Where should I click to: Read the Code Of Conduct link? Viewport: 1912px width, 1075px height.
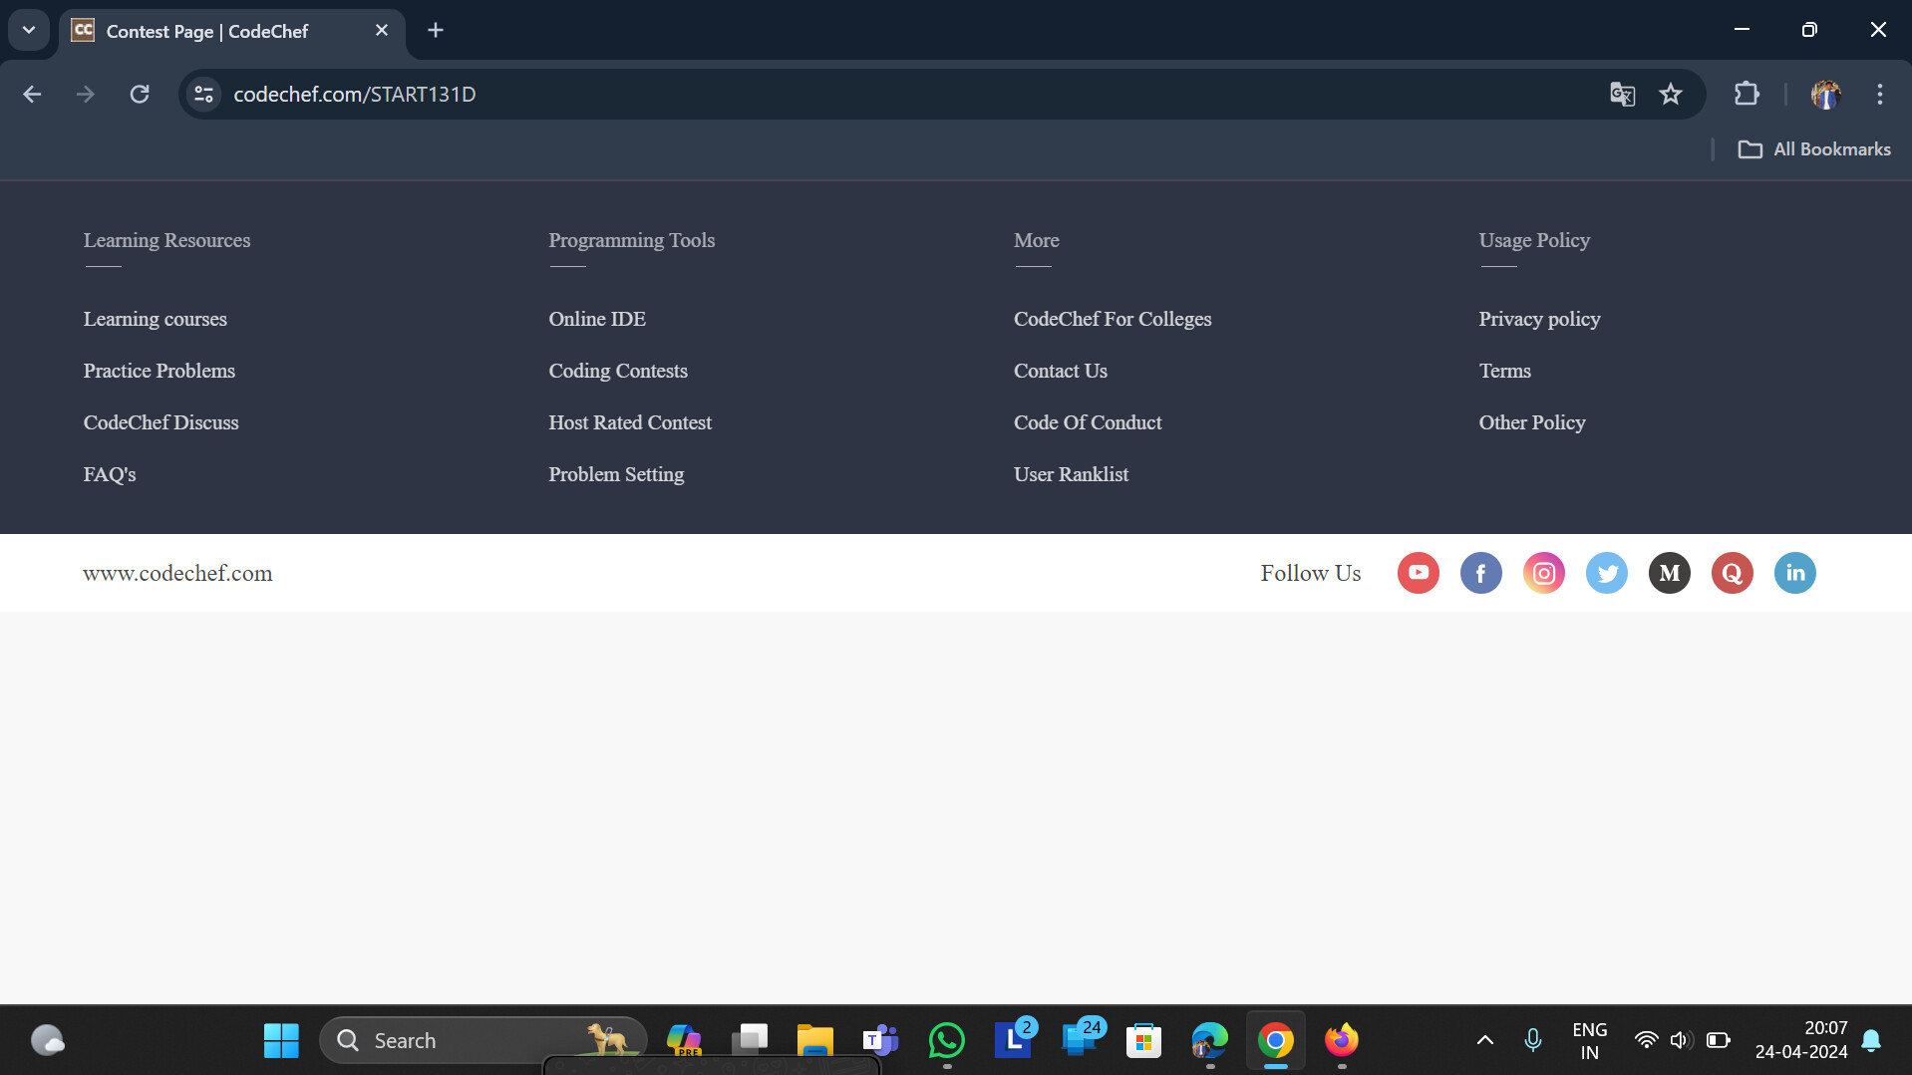pyautogui.click(x=1088, y=422)
